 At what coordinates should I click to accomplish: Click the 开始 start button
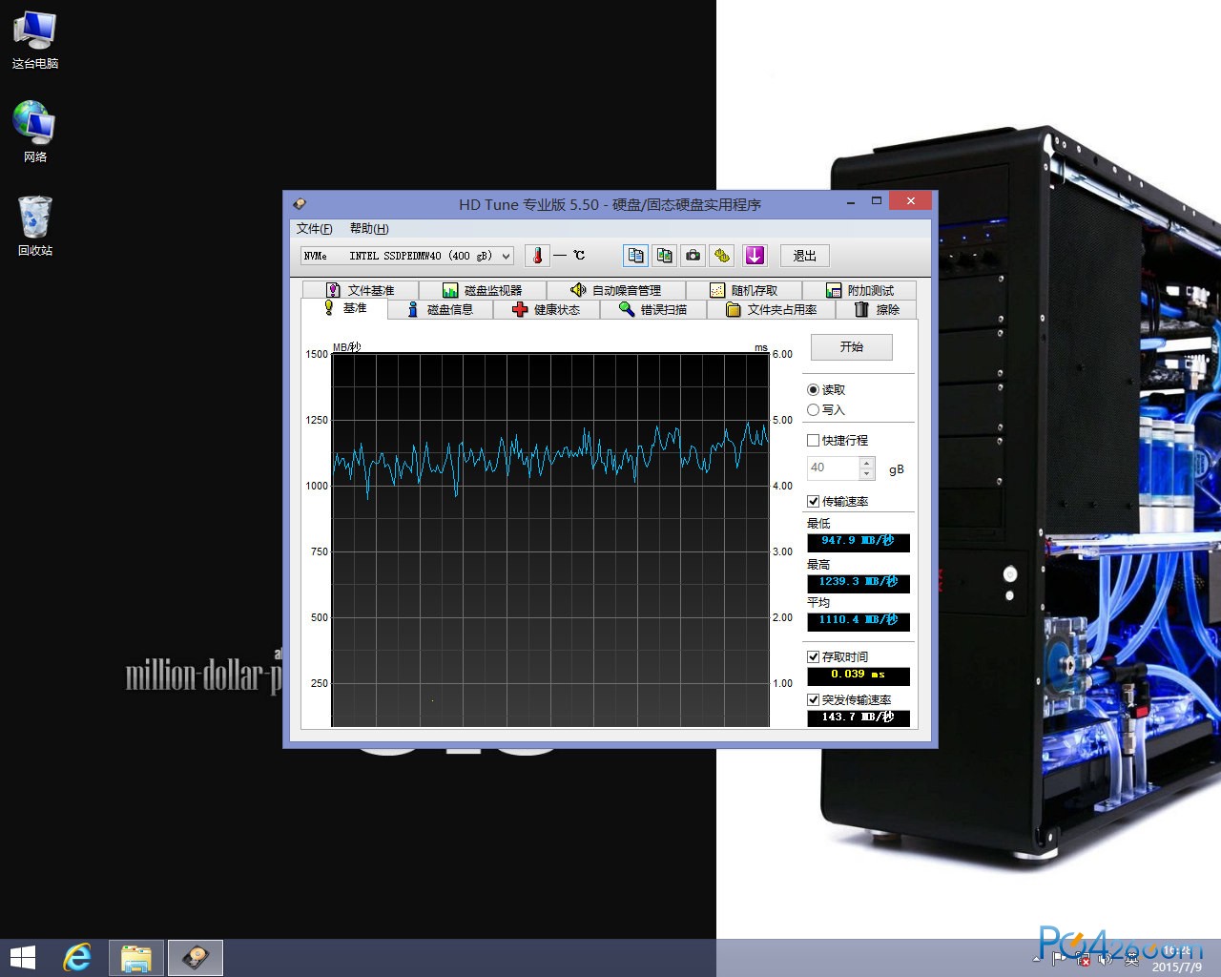pyautogui.click(x=852, y=346)
